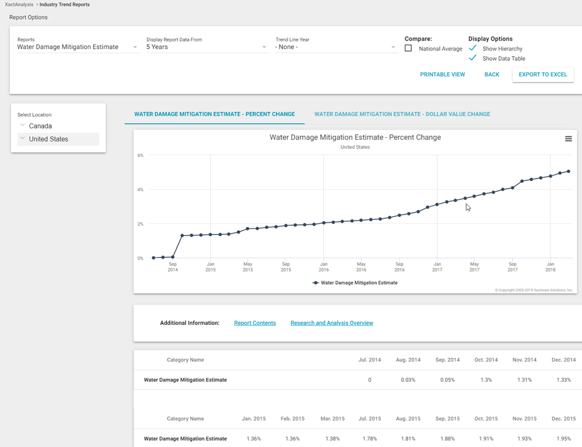Click the Back button
The width and height of the screenshot is (582, 447).
491,74
